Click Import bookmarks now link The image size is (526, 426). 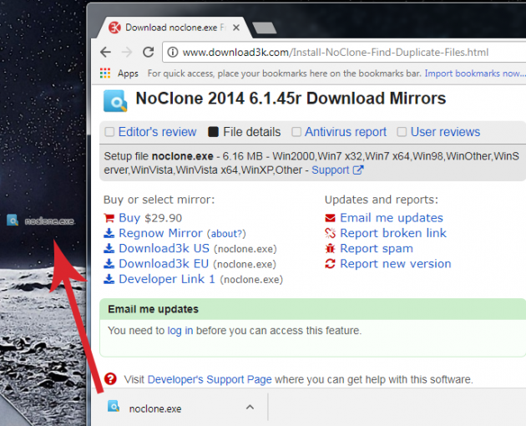(x=475, y=74)
